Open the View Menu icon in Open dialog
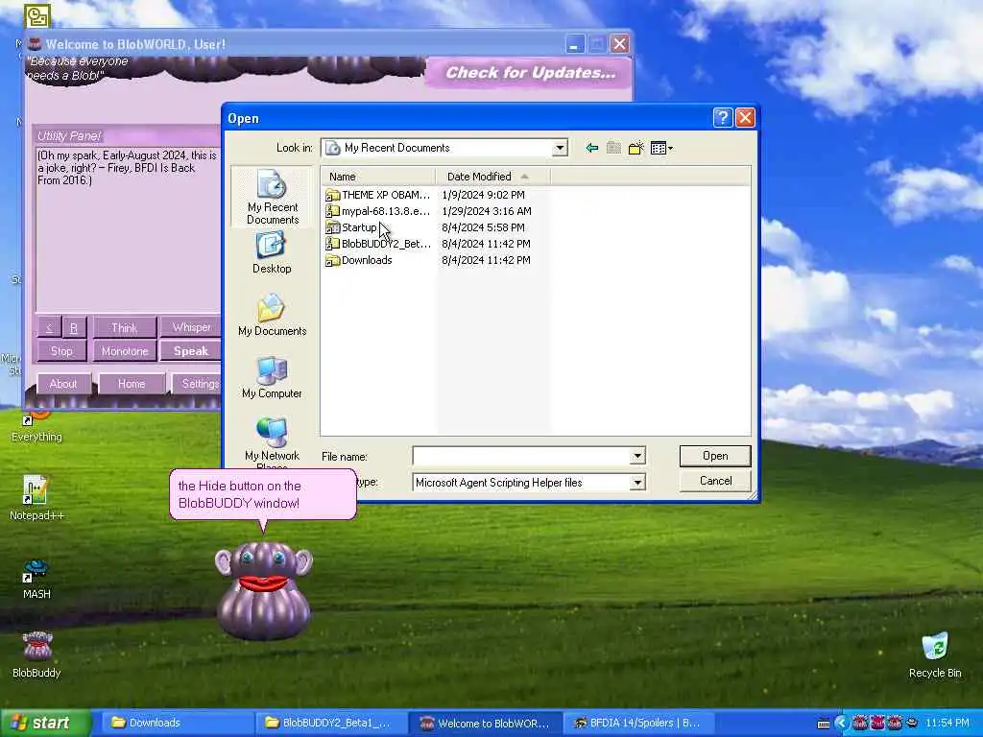The width and height of the screenshot is (983, 737). pos(661,148)
